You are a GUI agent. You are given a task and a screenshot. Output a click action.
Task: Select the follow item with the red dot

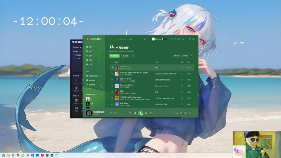point(90,65)
